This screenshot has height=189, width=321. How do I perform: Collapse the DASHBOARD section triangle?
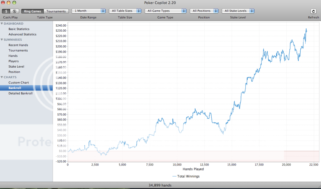tap(2, 23)
